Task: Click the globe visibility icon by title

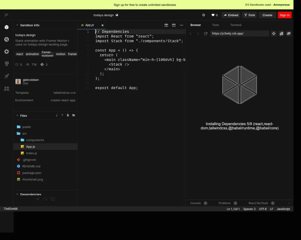Action: 117,15
